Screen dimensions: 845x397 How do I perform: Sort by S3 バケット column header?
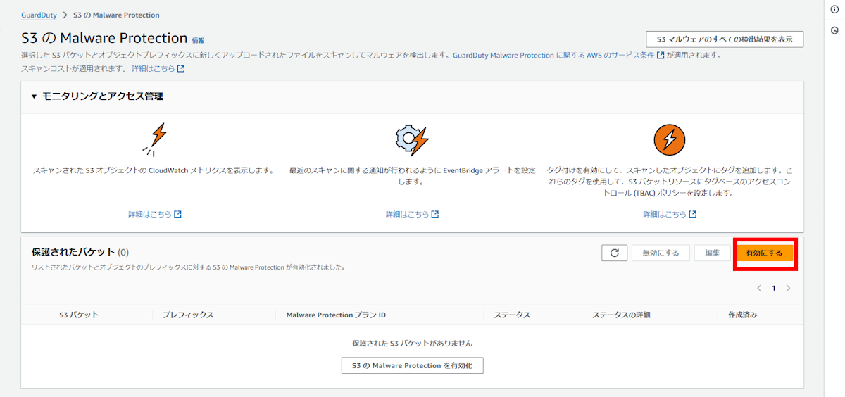[79, 315]
